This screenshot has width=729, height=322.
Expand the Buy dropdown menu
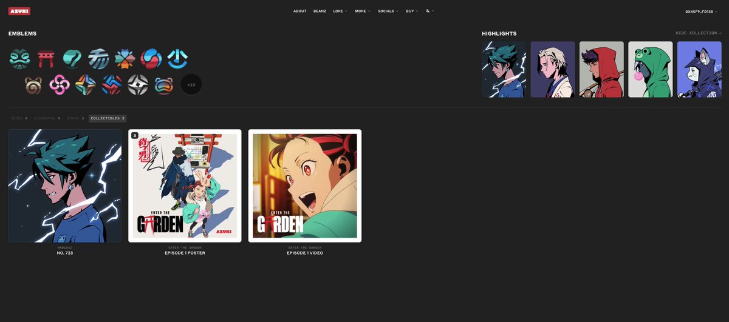(x=412, y=11)
